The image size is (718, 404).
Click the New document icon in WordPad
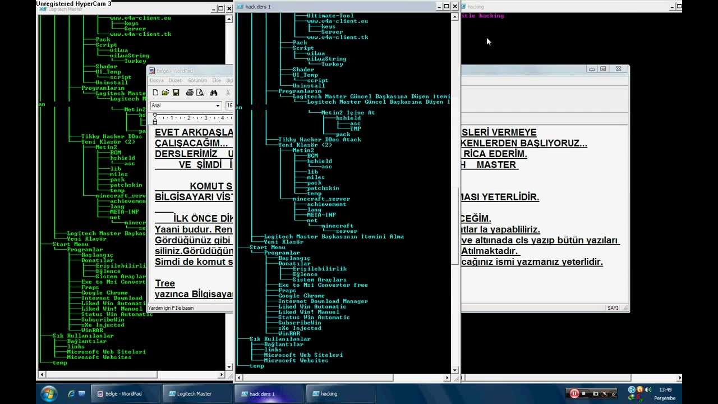[155, 92]
